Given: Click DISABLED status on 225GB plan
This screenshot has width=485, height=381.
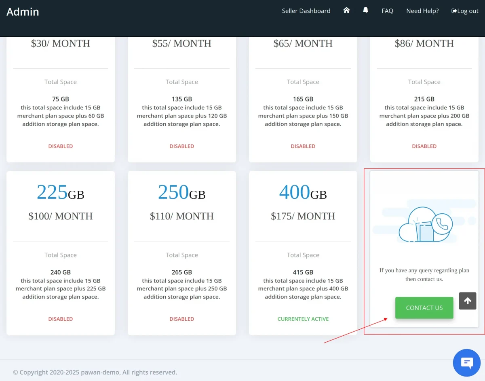Looking at the screenshot, I should pyautogui.click(x=61, y=319).
